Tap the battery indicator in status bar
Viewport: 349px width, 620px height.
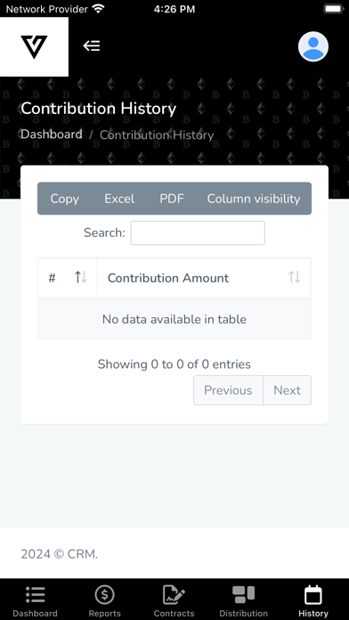pos(334,9)
